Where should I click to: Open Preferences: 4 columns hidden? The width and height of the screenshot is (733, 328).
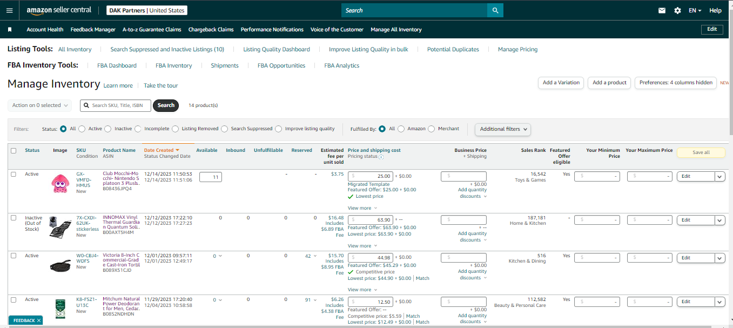(676, 83)
